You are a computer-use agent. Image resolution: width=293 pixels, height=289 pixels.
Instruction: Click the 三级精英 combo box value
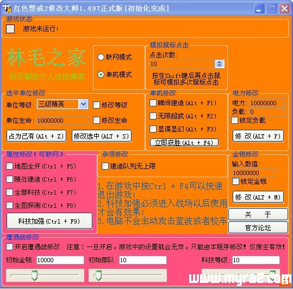tap(58, 104)
